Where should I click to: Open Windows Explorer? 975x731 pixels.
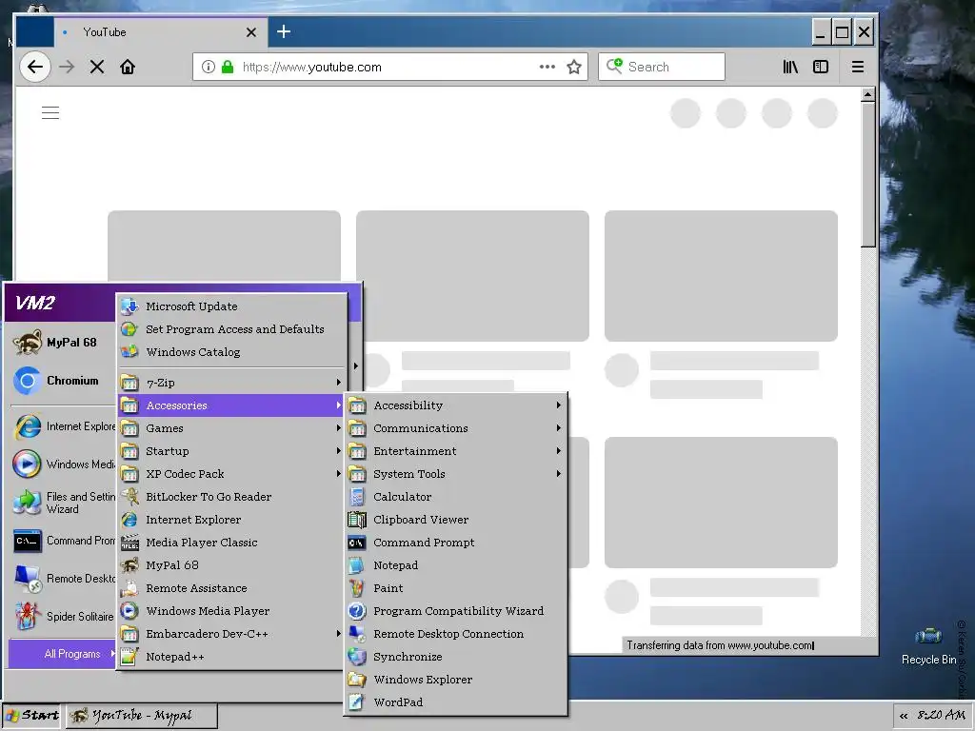[x=456, y=680]
